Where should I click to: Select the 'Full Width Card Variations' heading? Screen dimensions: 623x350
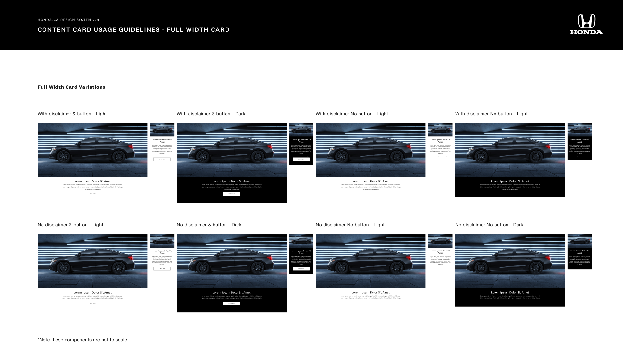(71, 87)
